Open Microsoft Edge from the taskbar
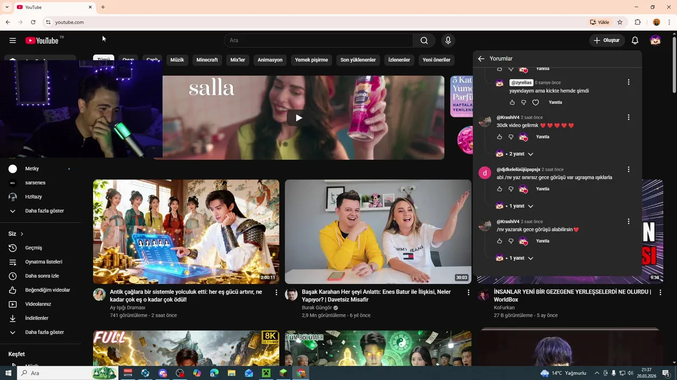This screenshot has width=677, height=380. pos(214,373)
